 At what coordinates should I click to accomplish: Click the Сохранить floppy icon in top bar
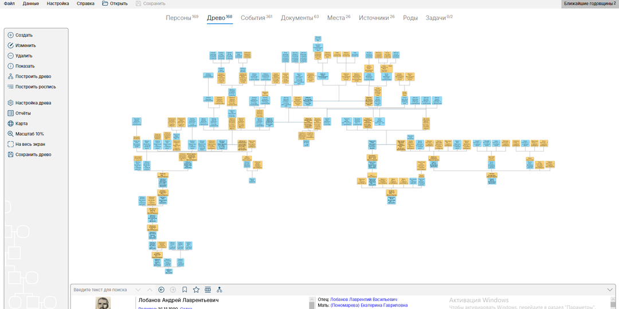click(x=138, y=3)
